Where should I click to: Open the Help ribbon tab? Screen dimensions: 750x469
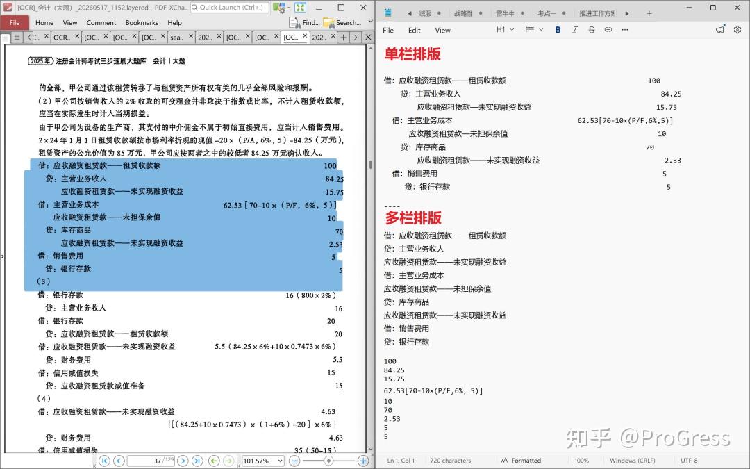[174, 22]
